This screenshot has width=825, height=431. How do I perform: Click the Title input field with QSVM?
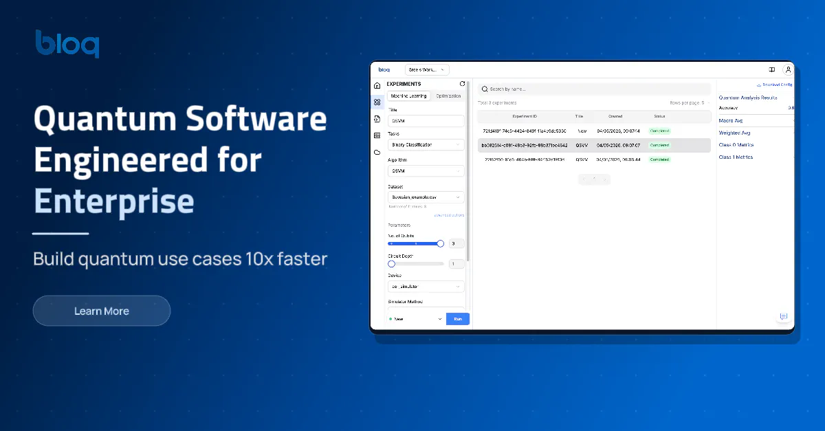[x=426, y=120]
